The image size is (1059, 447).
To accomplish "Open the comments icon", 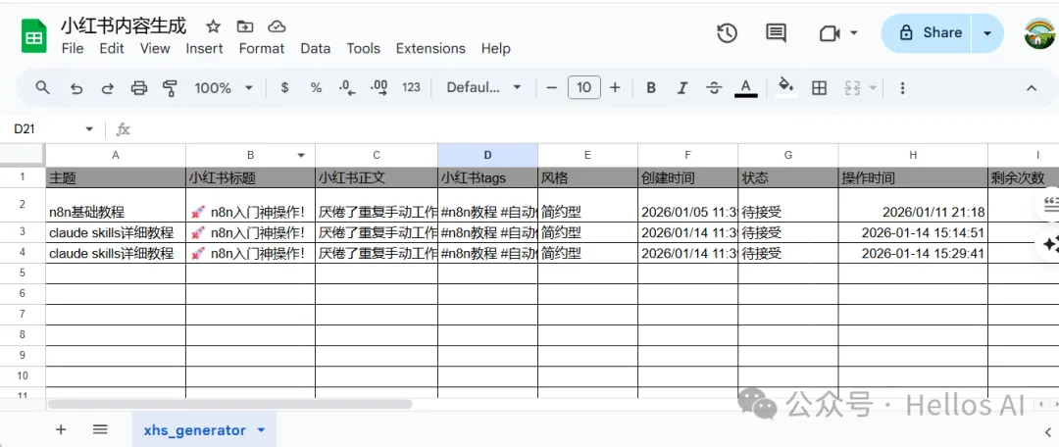I will point(776,33).
